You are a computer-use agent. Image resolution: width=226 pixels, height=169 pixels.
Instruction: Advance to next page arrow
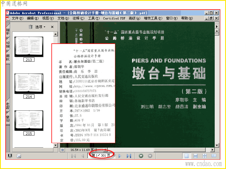tap(120, 156)
